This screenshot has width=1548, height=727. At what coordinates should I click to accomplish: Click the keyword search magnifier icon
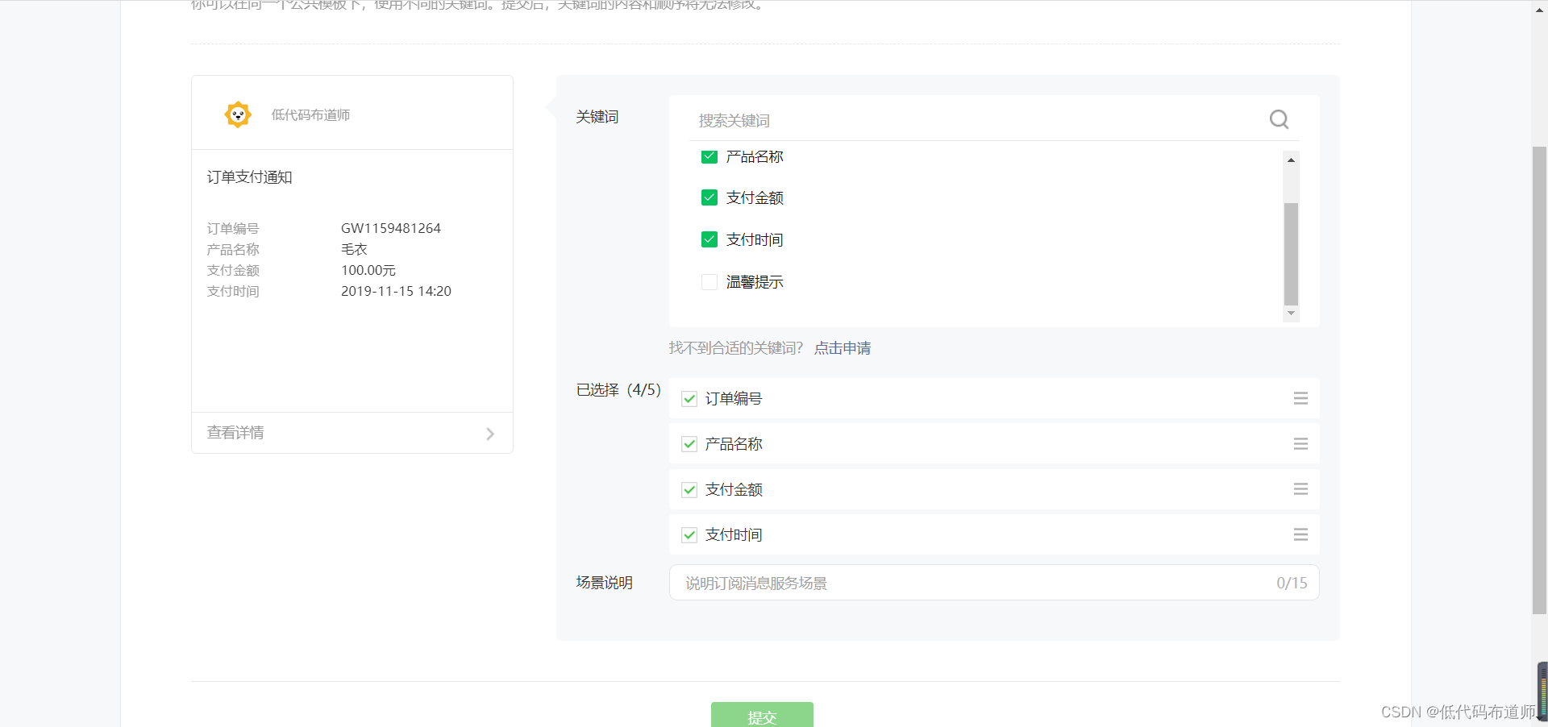[1279, 119]
